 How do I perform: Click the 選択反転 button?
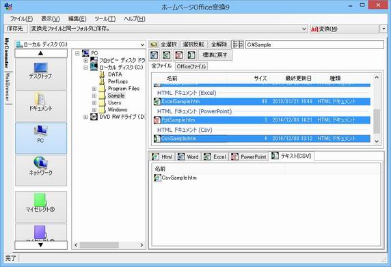tap(193, 44)
